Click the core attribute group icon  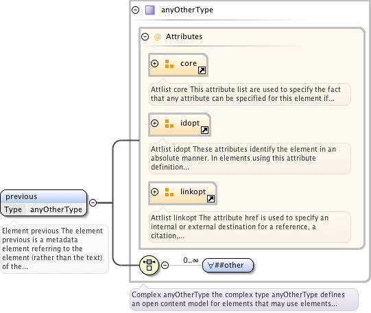169,64
